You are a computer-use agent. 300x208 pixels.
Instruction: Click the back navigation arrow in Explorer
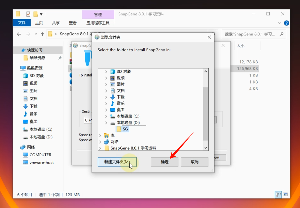pyautogui.click(x=19, y=34)
